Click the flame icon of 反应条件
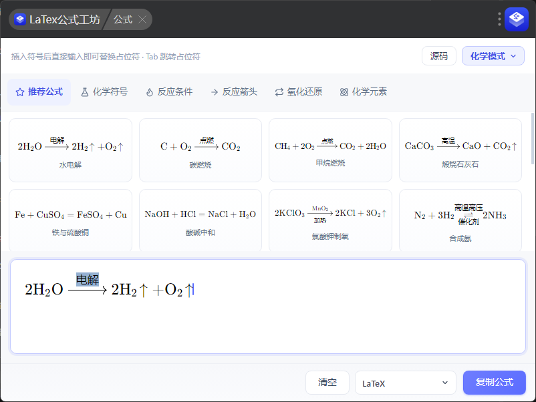 [150, 92]
